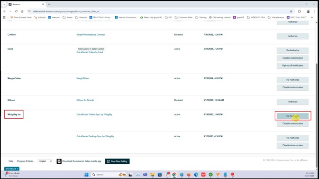Viewport: 319px width, 179px height.
Task: Open the Old training channel bookmark
Action: pyautogui.click(x=219, y=18)
